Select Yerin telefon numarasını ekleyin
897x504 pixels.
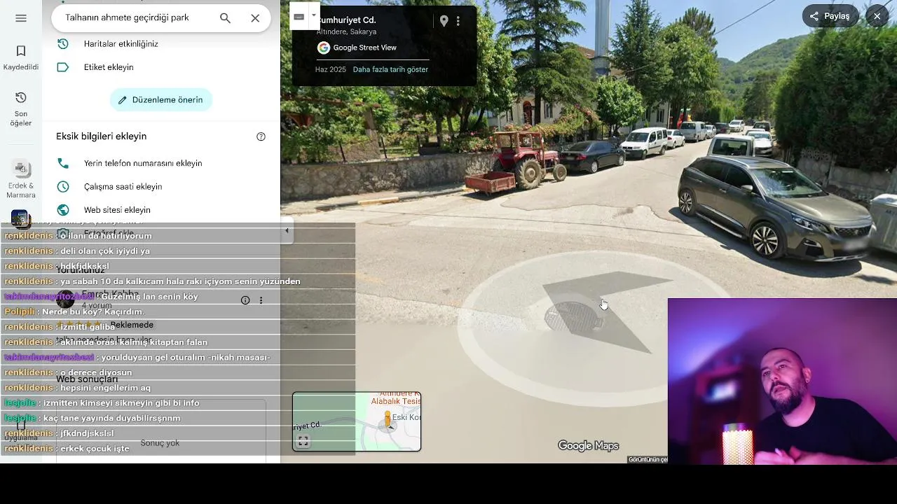click(143, 163)
